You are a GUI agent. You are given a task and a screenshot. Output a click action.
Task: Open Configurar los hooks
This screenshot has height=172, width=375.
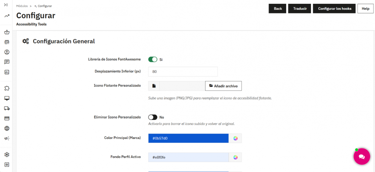pyautogui.click(x=334, y=9)
